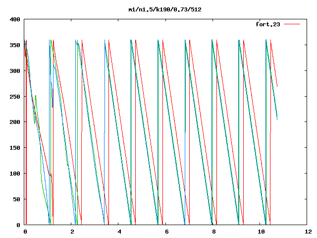Click the red legend line sample
The width and height of the screenshot is (317, 238).
point(292,24)
